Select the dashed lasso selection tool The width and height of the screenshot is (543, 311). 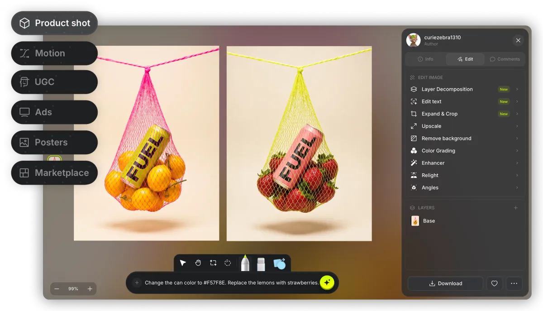228,263
